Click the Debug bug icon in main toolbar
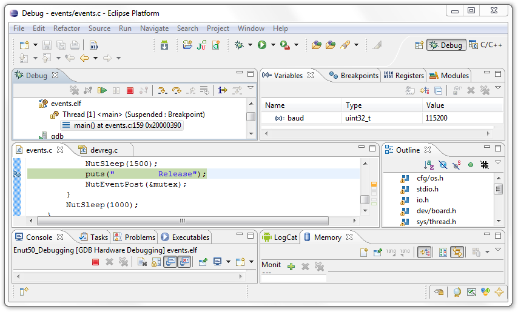 click(x=239, y=45)
